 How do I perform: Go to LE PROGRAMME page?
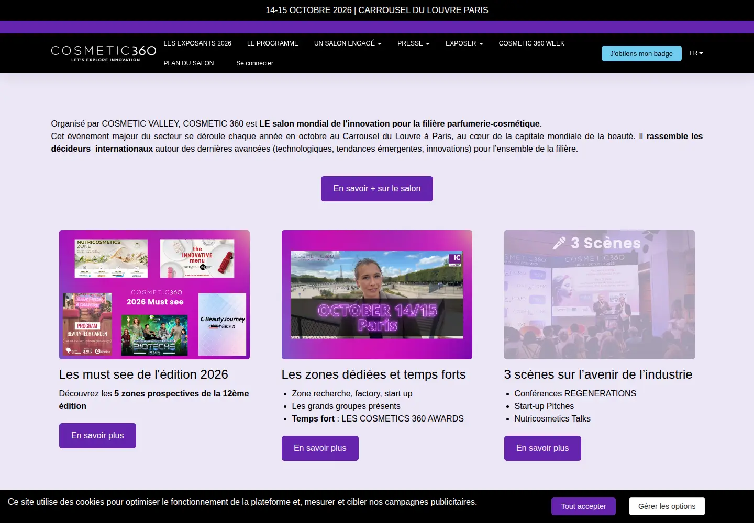273,43
